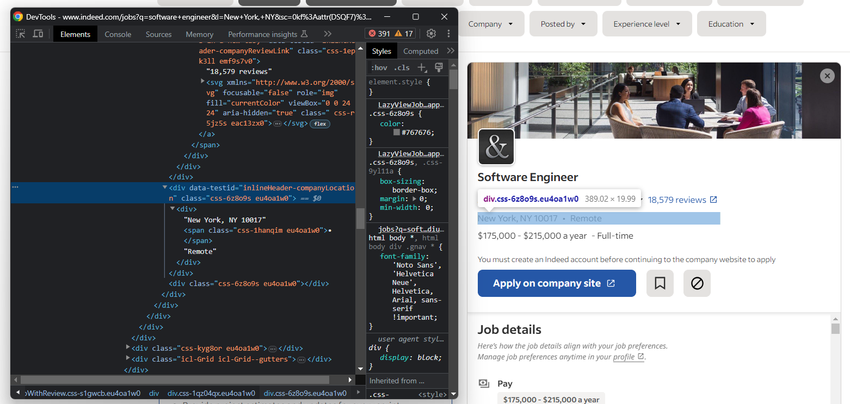
Task: Click the new style rule plus icon
Action: click(x=422, y=67)
